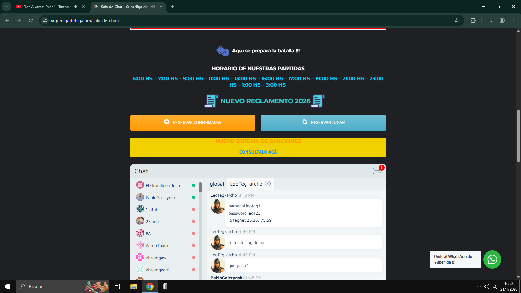Open the Chrome three-dot menu

[x=514, y=21]
